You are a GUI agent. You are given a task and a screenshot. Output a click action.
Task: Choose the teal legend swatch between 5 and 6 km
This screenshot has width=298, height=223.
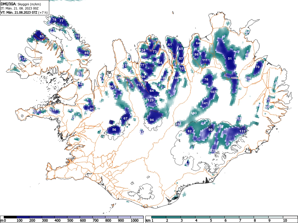pyautogui.click(x=217, y=217)
